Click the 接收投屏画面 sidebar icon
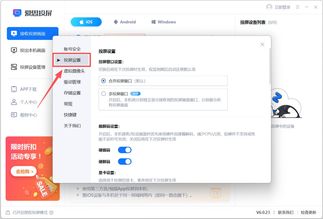This screenshot has height=219, width=323. coord(14,34)
